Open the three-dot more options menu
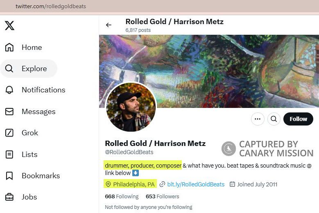The image size is (319, 213). (258, 119)
